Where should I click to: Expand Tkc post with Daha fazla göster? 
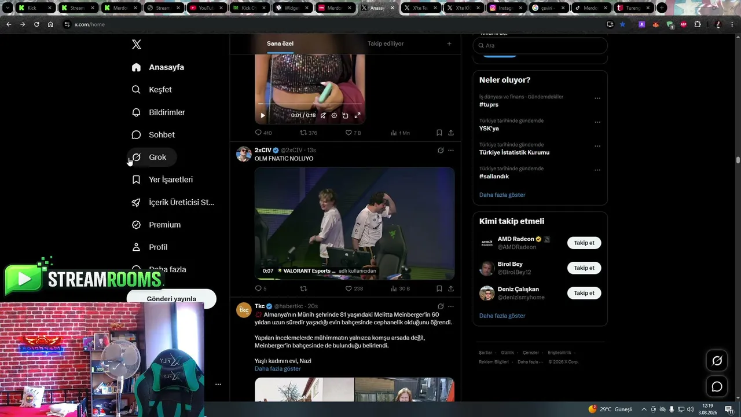coord(278,369)
